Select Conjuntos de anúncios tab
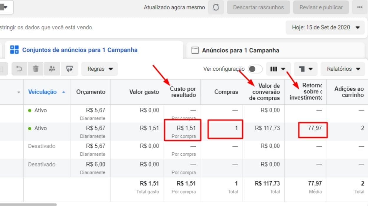This screenshot has height=206, width=368. (x=79, y=50)
